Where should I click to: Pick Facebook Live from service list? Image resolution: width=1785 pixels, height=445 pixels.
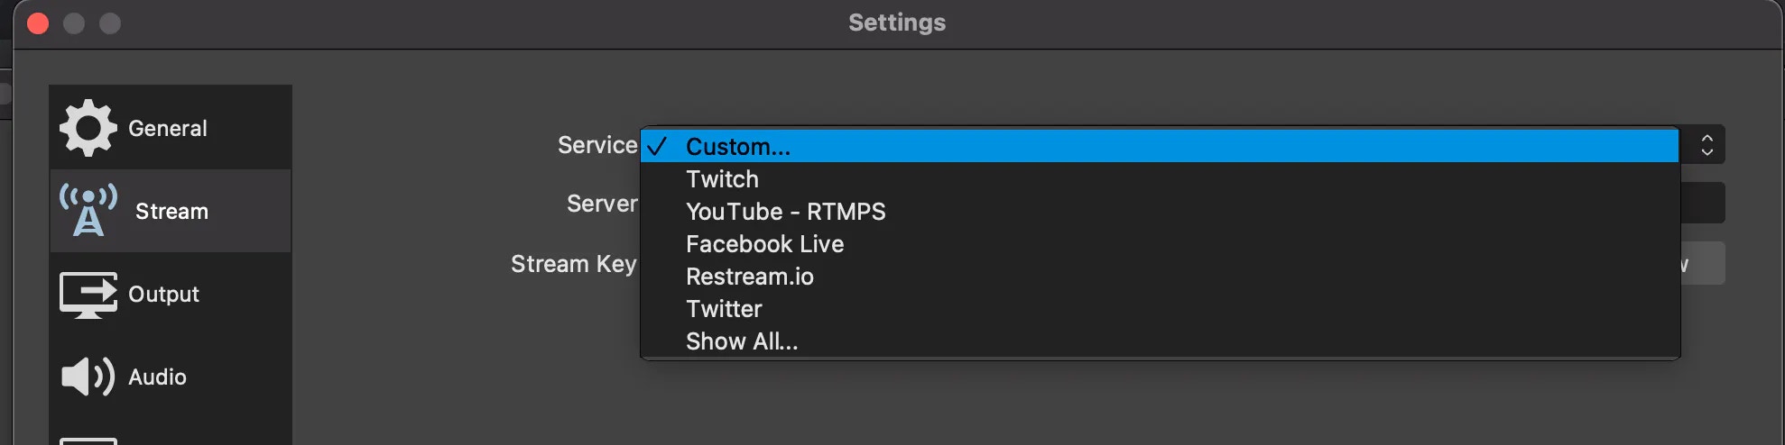[1160, 243]
